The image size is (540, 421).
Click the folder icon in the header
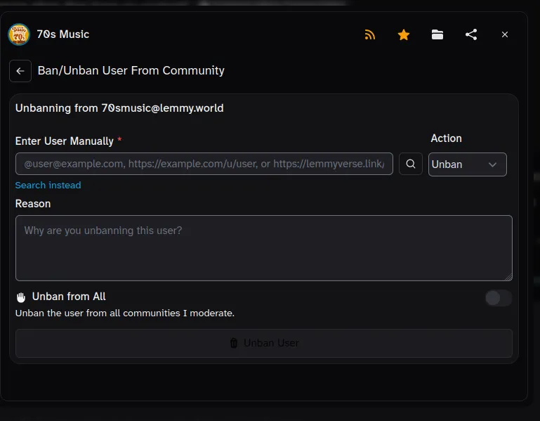[437, 34]
